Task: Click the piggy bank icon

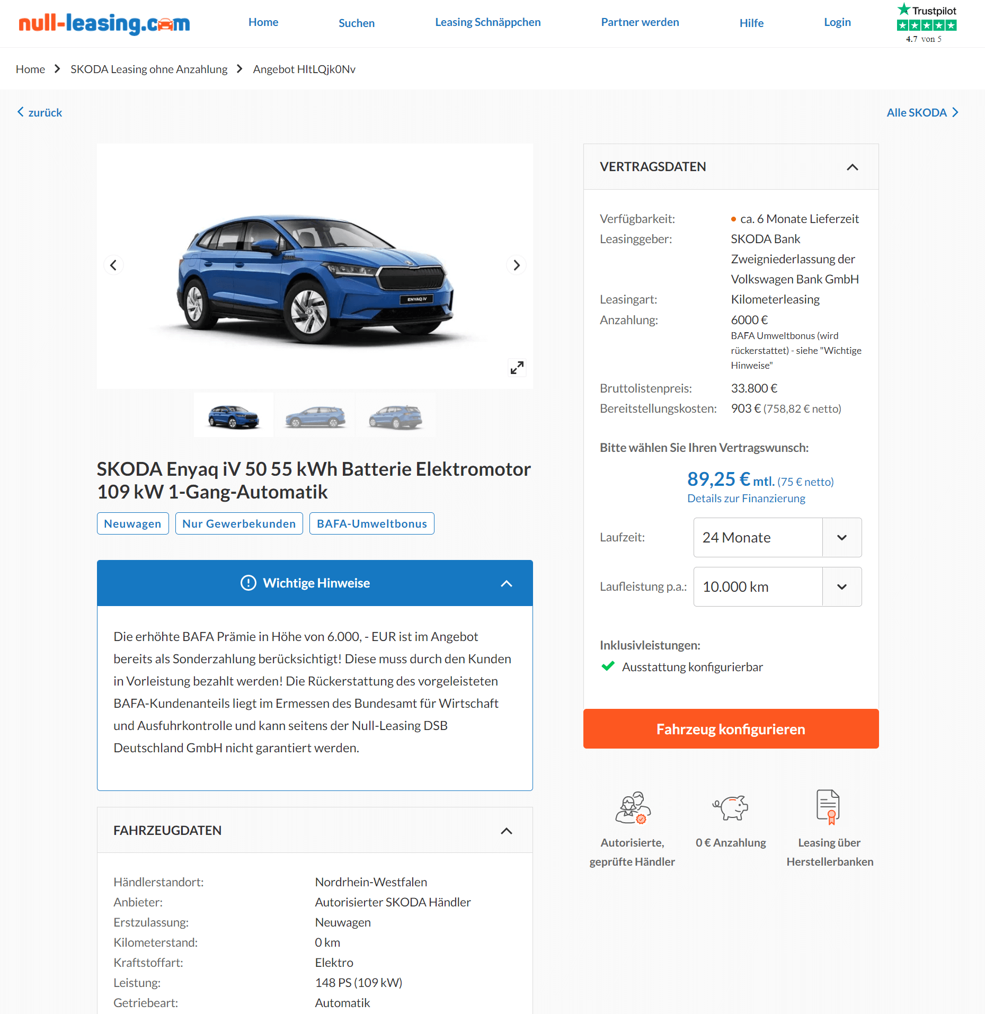Action: click(x=731, y=807)
